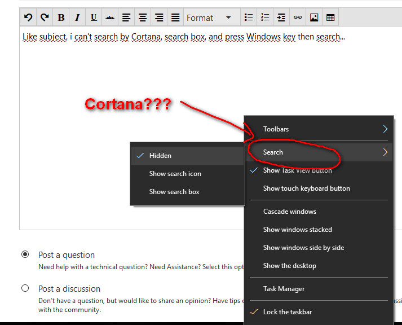Increase indent of the text
Screen dimensions: 402x325
click(x=281, y=17)
